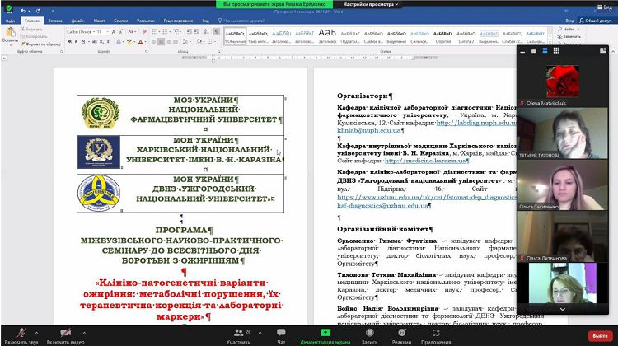Click the numbered list icon
Image resolution: width=618 pixels, height=346 pixels.
[166, 31]
